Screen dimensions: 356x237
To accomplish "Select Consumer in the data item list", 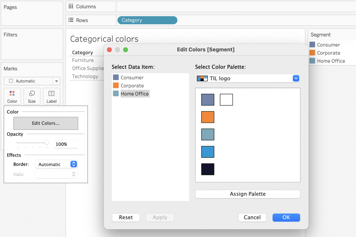I will tap(132, 78).
